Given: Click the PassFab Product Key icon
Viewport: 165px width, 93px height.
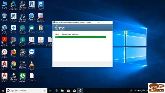Looking at the screenshot, I should (x=22, y=78).
